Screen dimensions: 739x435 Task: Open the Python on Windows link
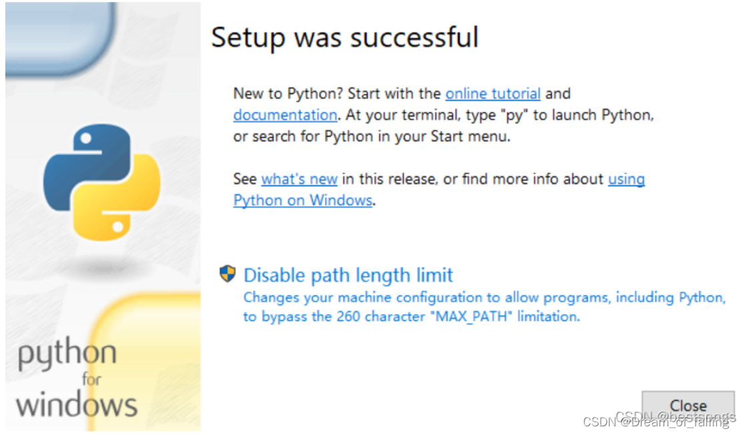(x=302, y=200)
